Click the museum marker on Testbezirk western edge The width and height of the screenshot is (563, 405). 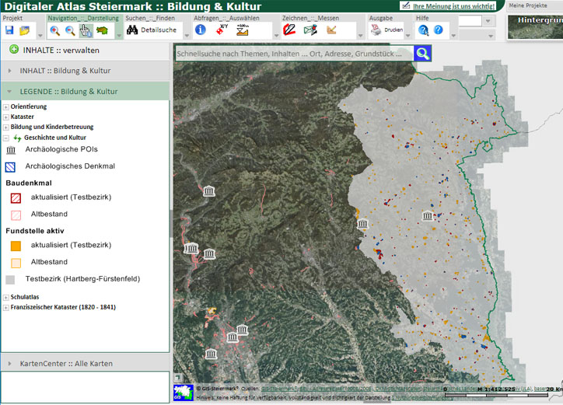362,224
